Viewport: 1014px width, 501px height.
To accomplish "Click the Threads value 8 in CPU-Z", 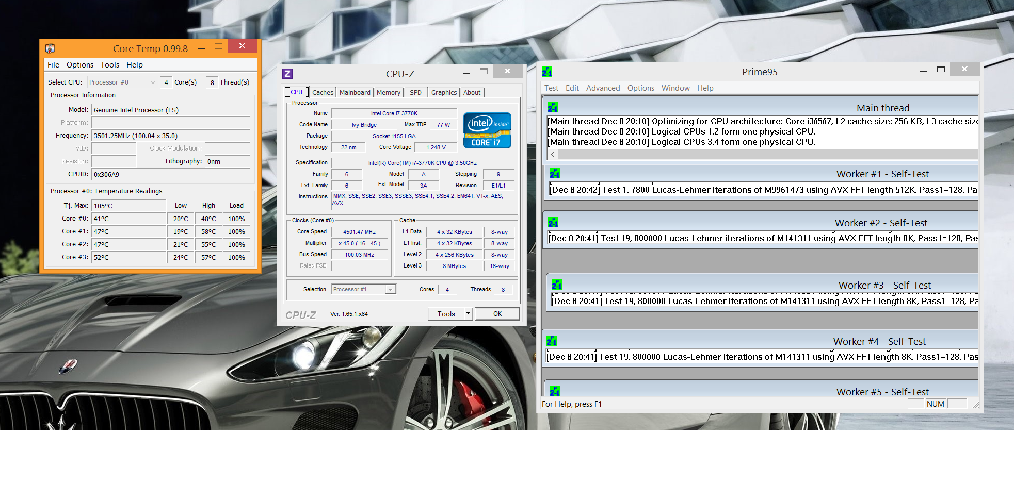I will (503, 290).
